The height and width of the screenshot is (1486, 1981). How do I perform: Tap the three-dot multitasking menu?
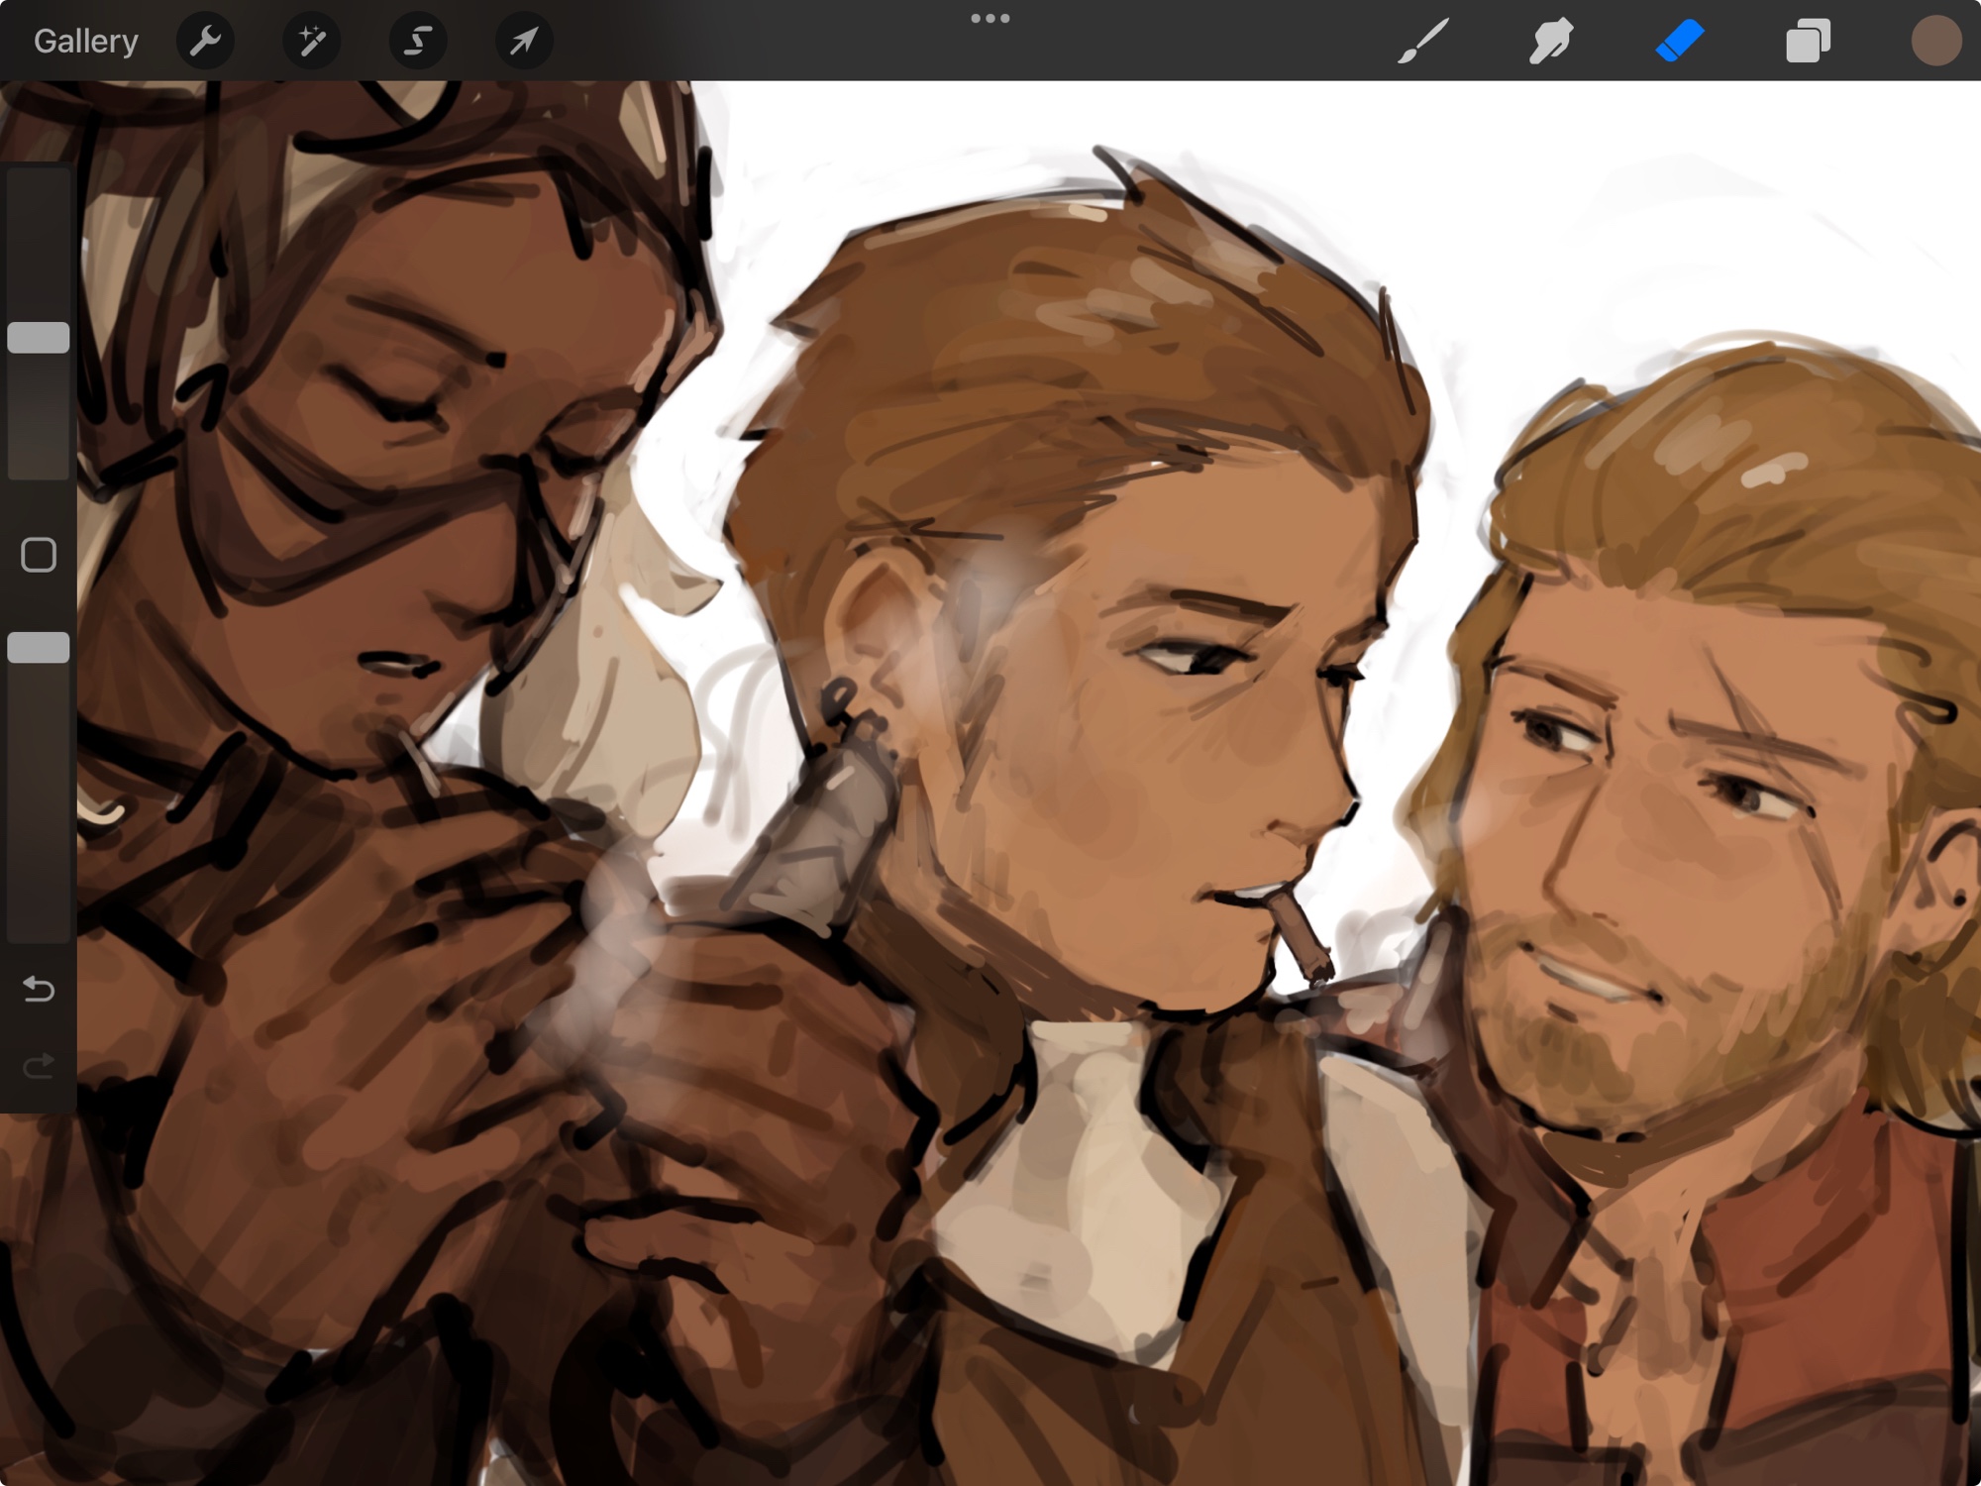pyautogui.click(x=990, y=18)
